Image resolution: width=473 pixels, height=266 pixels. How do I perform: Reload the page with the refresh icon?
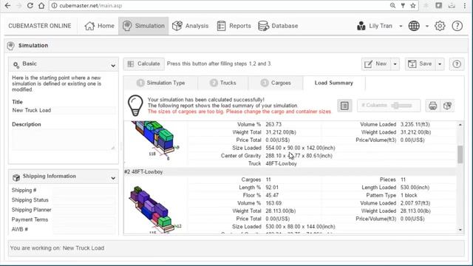click(x=30, y=5)
